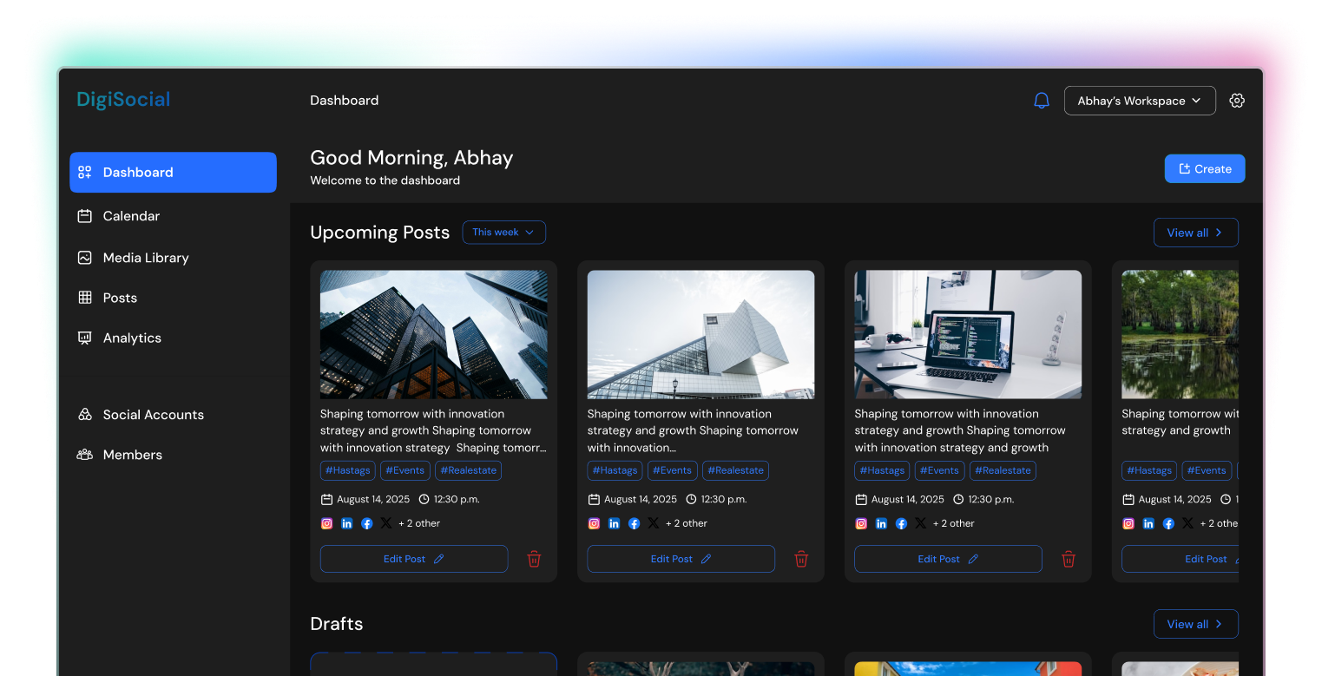
Task: Click the notification bell icon
Action: tap(1042, 101)
